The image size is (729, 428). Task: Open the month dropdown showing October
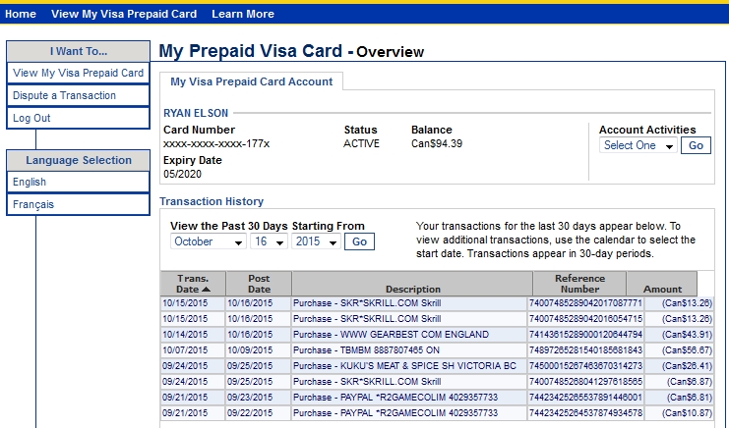tap(209, 241)
